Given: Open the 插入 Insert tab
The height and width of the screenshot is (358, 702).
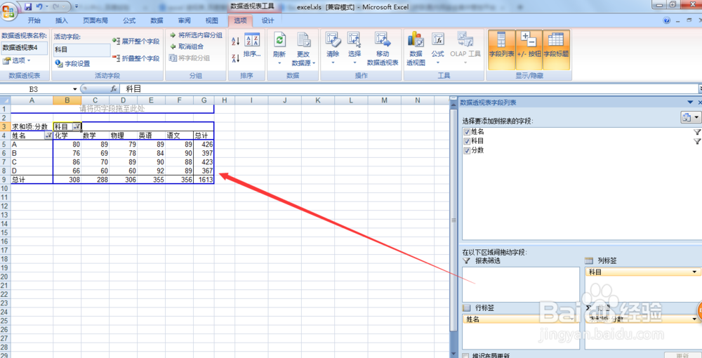Looking at the screenshot, I should [x=61, y=20].
